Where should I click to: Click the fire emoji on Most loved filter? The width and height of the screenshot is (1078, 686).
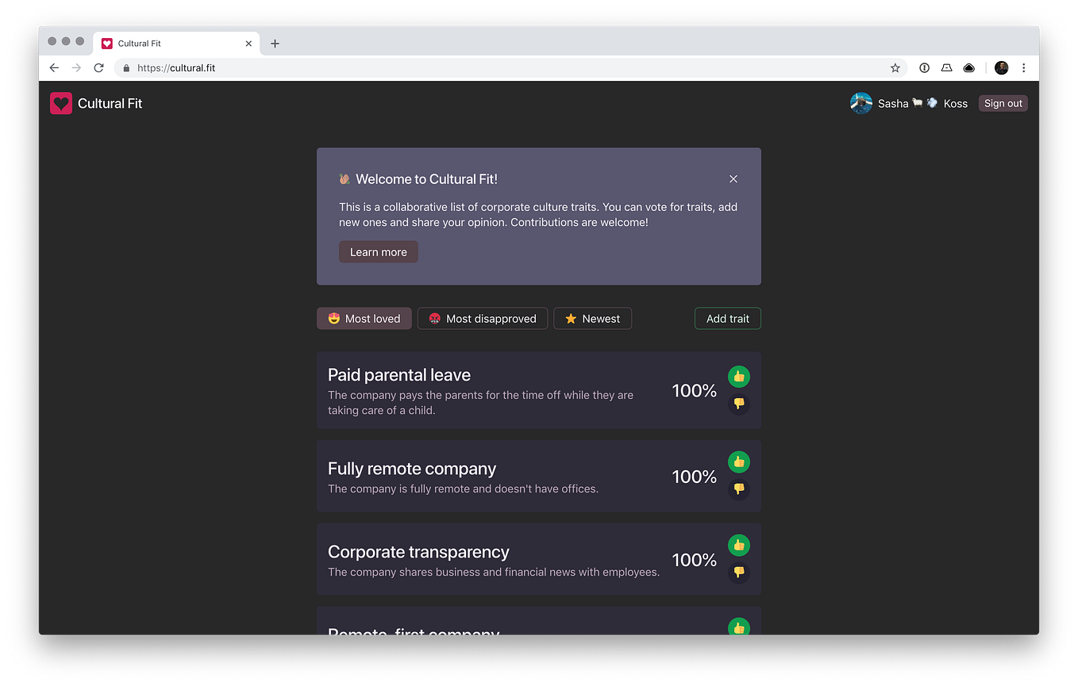tap(333, 318)
